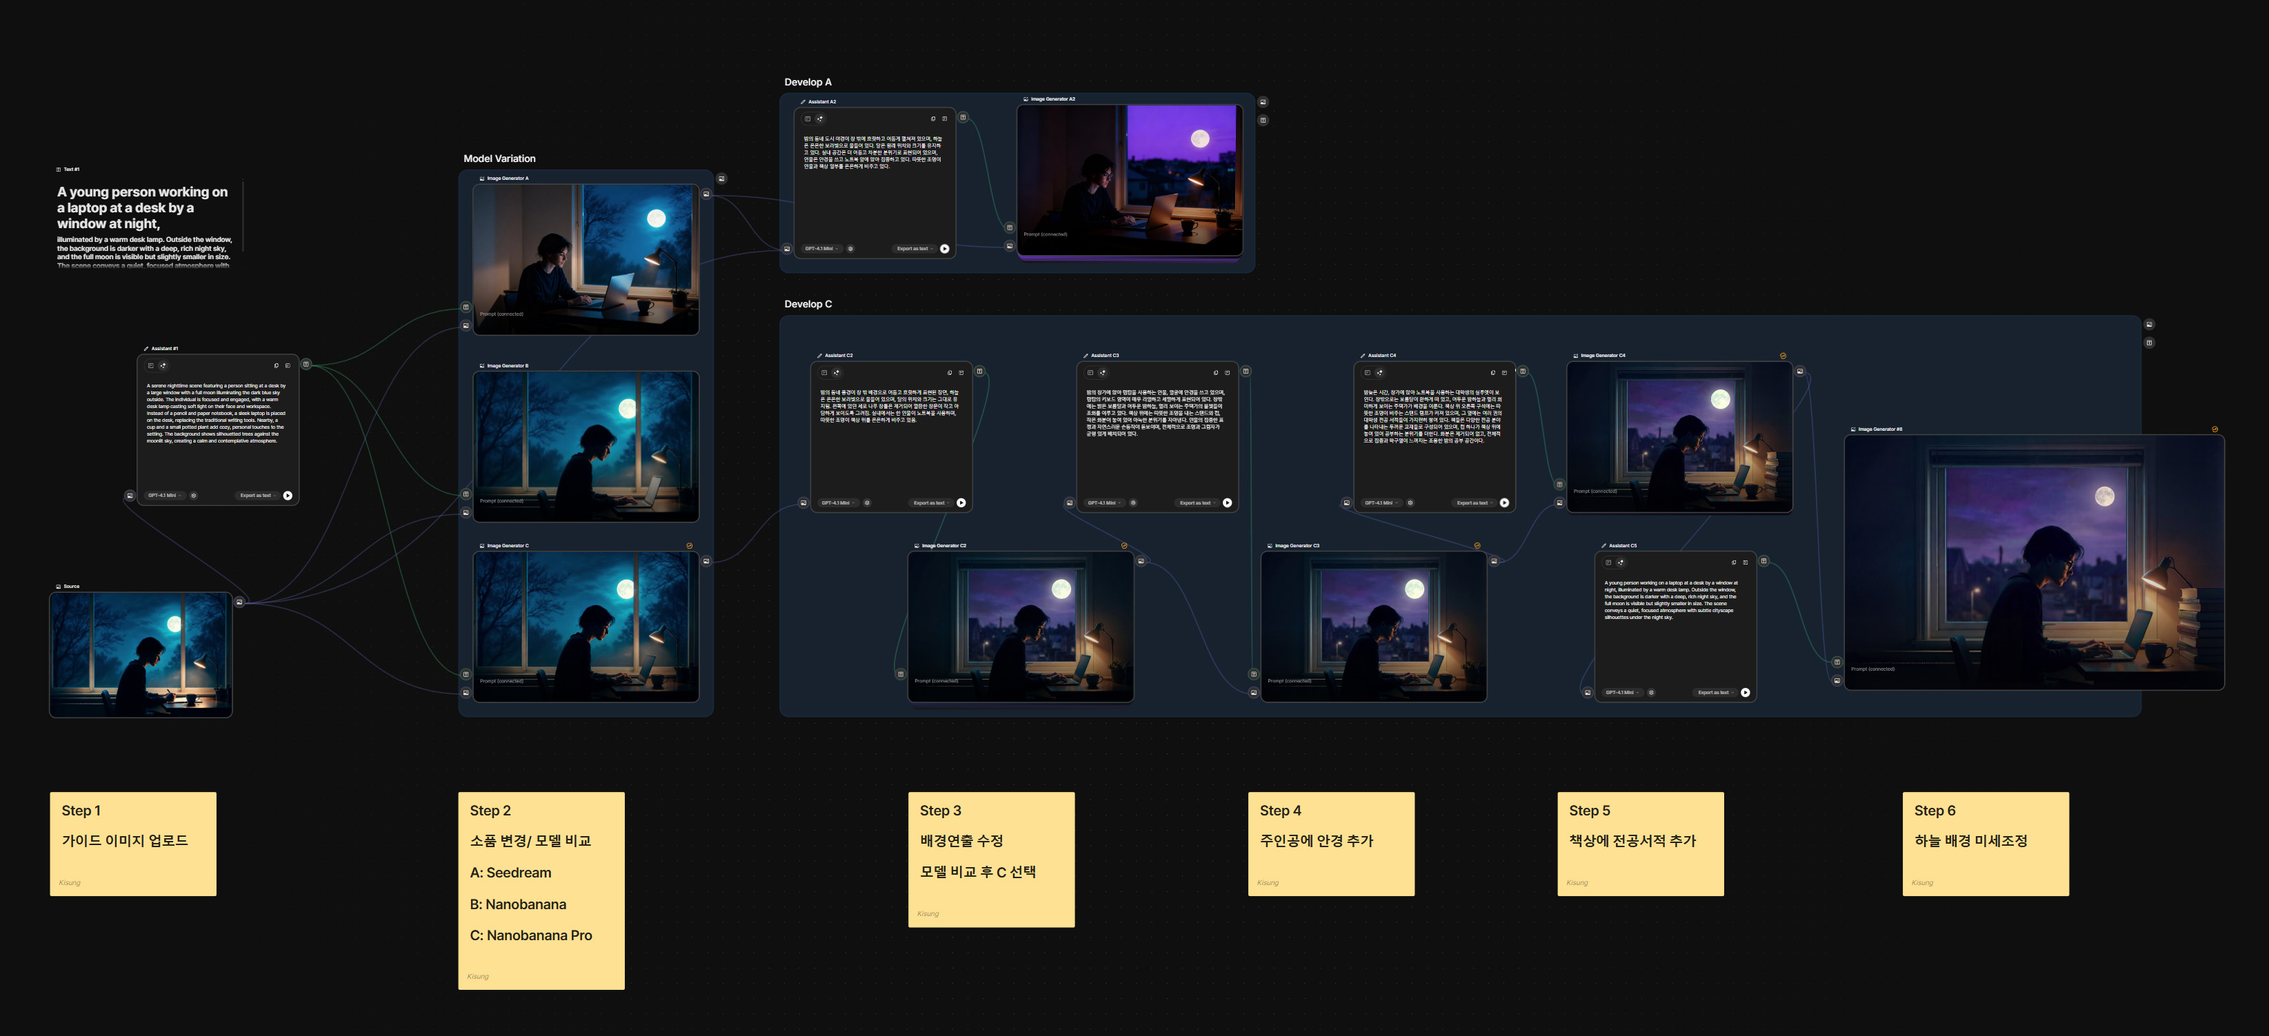2269x1036 pixels.
Task: Click the image port of the Model Variation group
Action: pos(721,179)
